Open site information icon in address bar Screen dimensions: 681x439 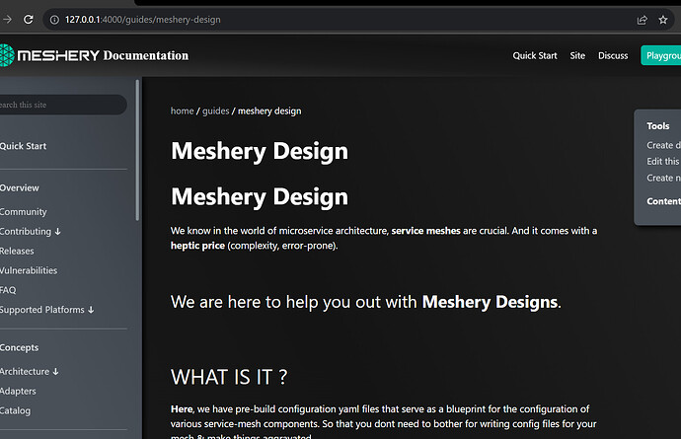pyautogui.click(x=54, y=20)
